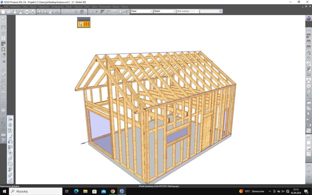
Task: Click the Zoom window magnifier icon
Action: (51, 12)
